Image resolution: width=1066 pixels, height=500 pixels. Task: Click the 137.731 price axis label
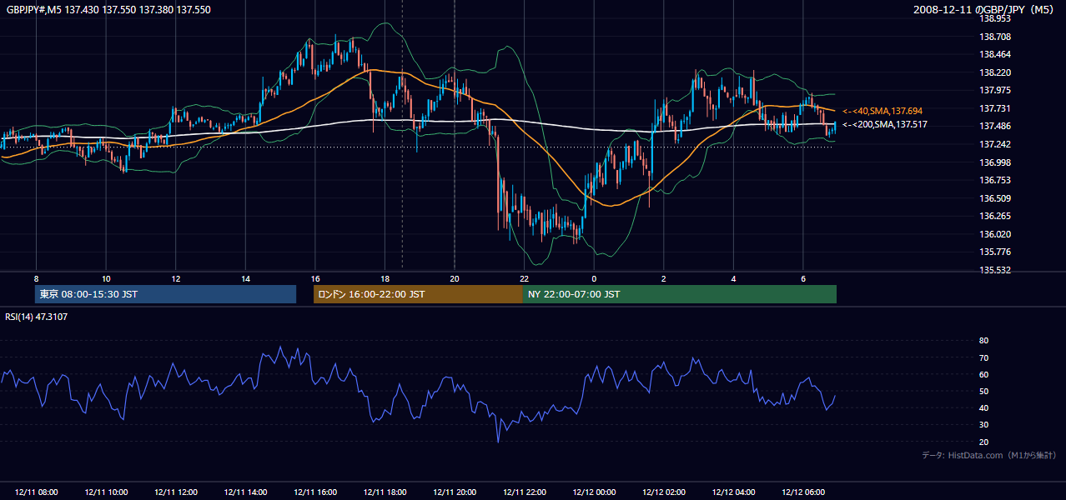(x=995, y=108)
